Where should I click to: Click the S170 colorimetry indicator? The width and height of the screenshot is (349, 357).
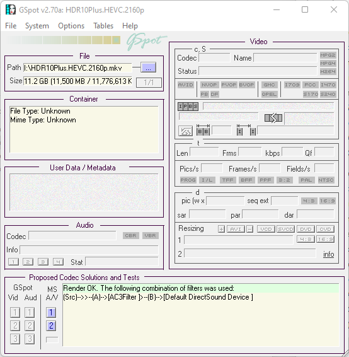311,94
